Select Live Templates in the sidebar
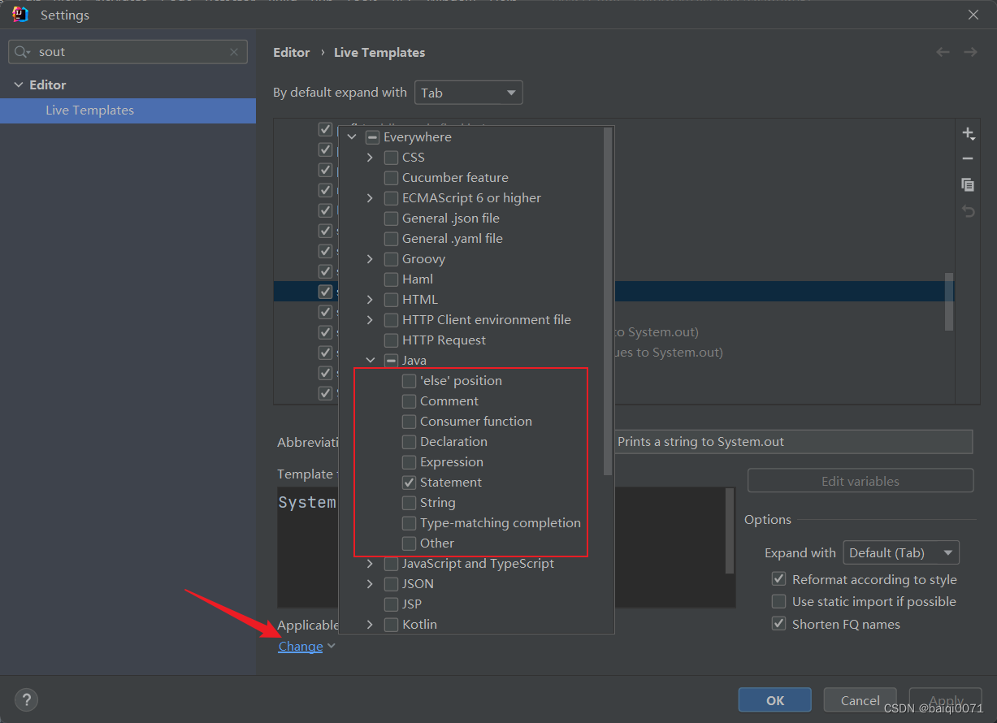 pos(128,110)
